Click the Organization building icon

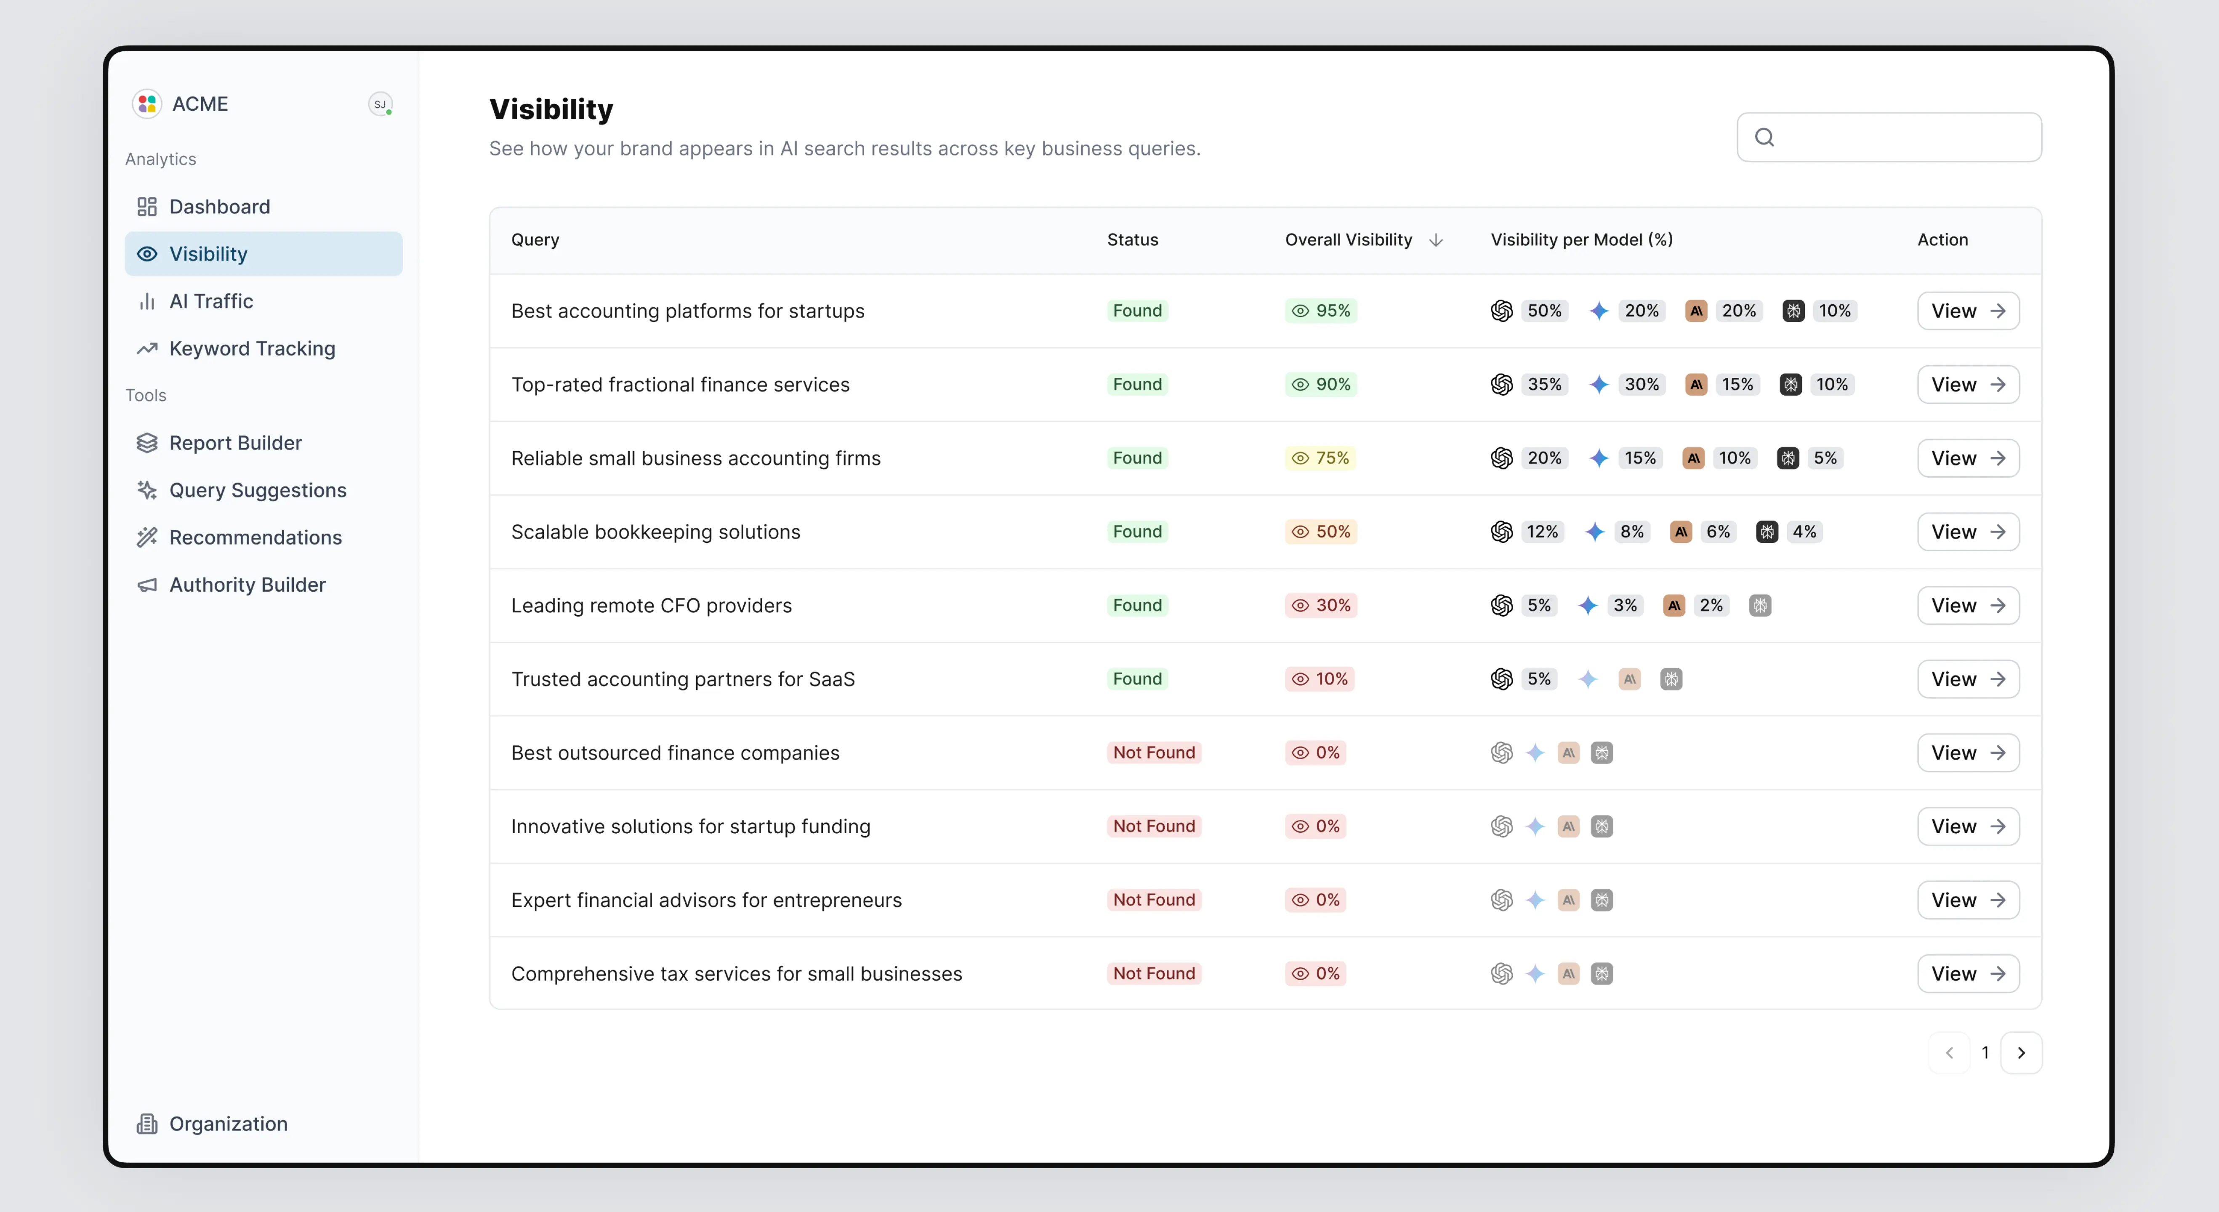point(147,1123)
